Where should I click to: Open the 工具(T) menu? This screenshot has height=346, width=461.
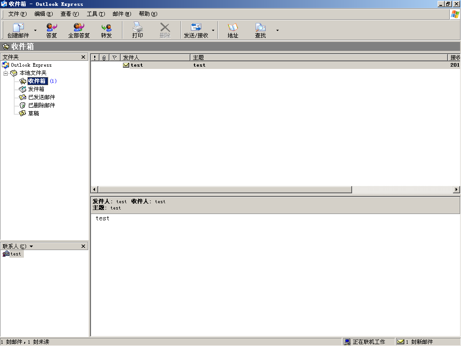coord(96,14)
